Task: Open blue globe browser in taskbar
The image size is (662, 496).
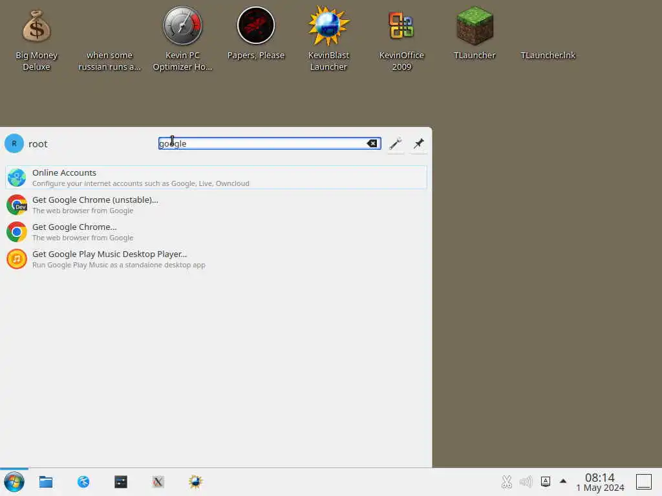Action: (83, 482)
